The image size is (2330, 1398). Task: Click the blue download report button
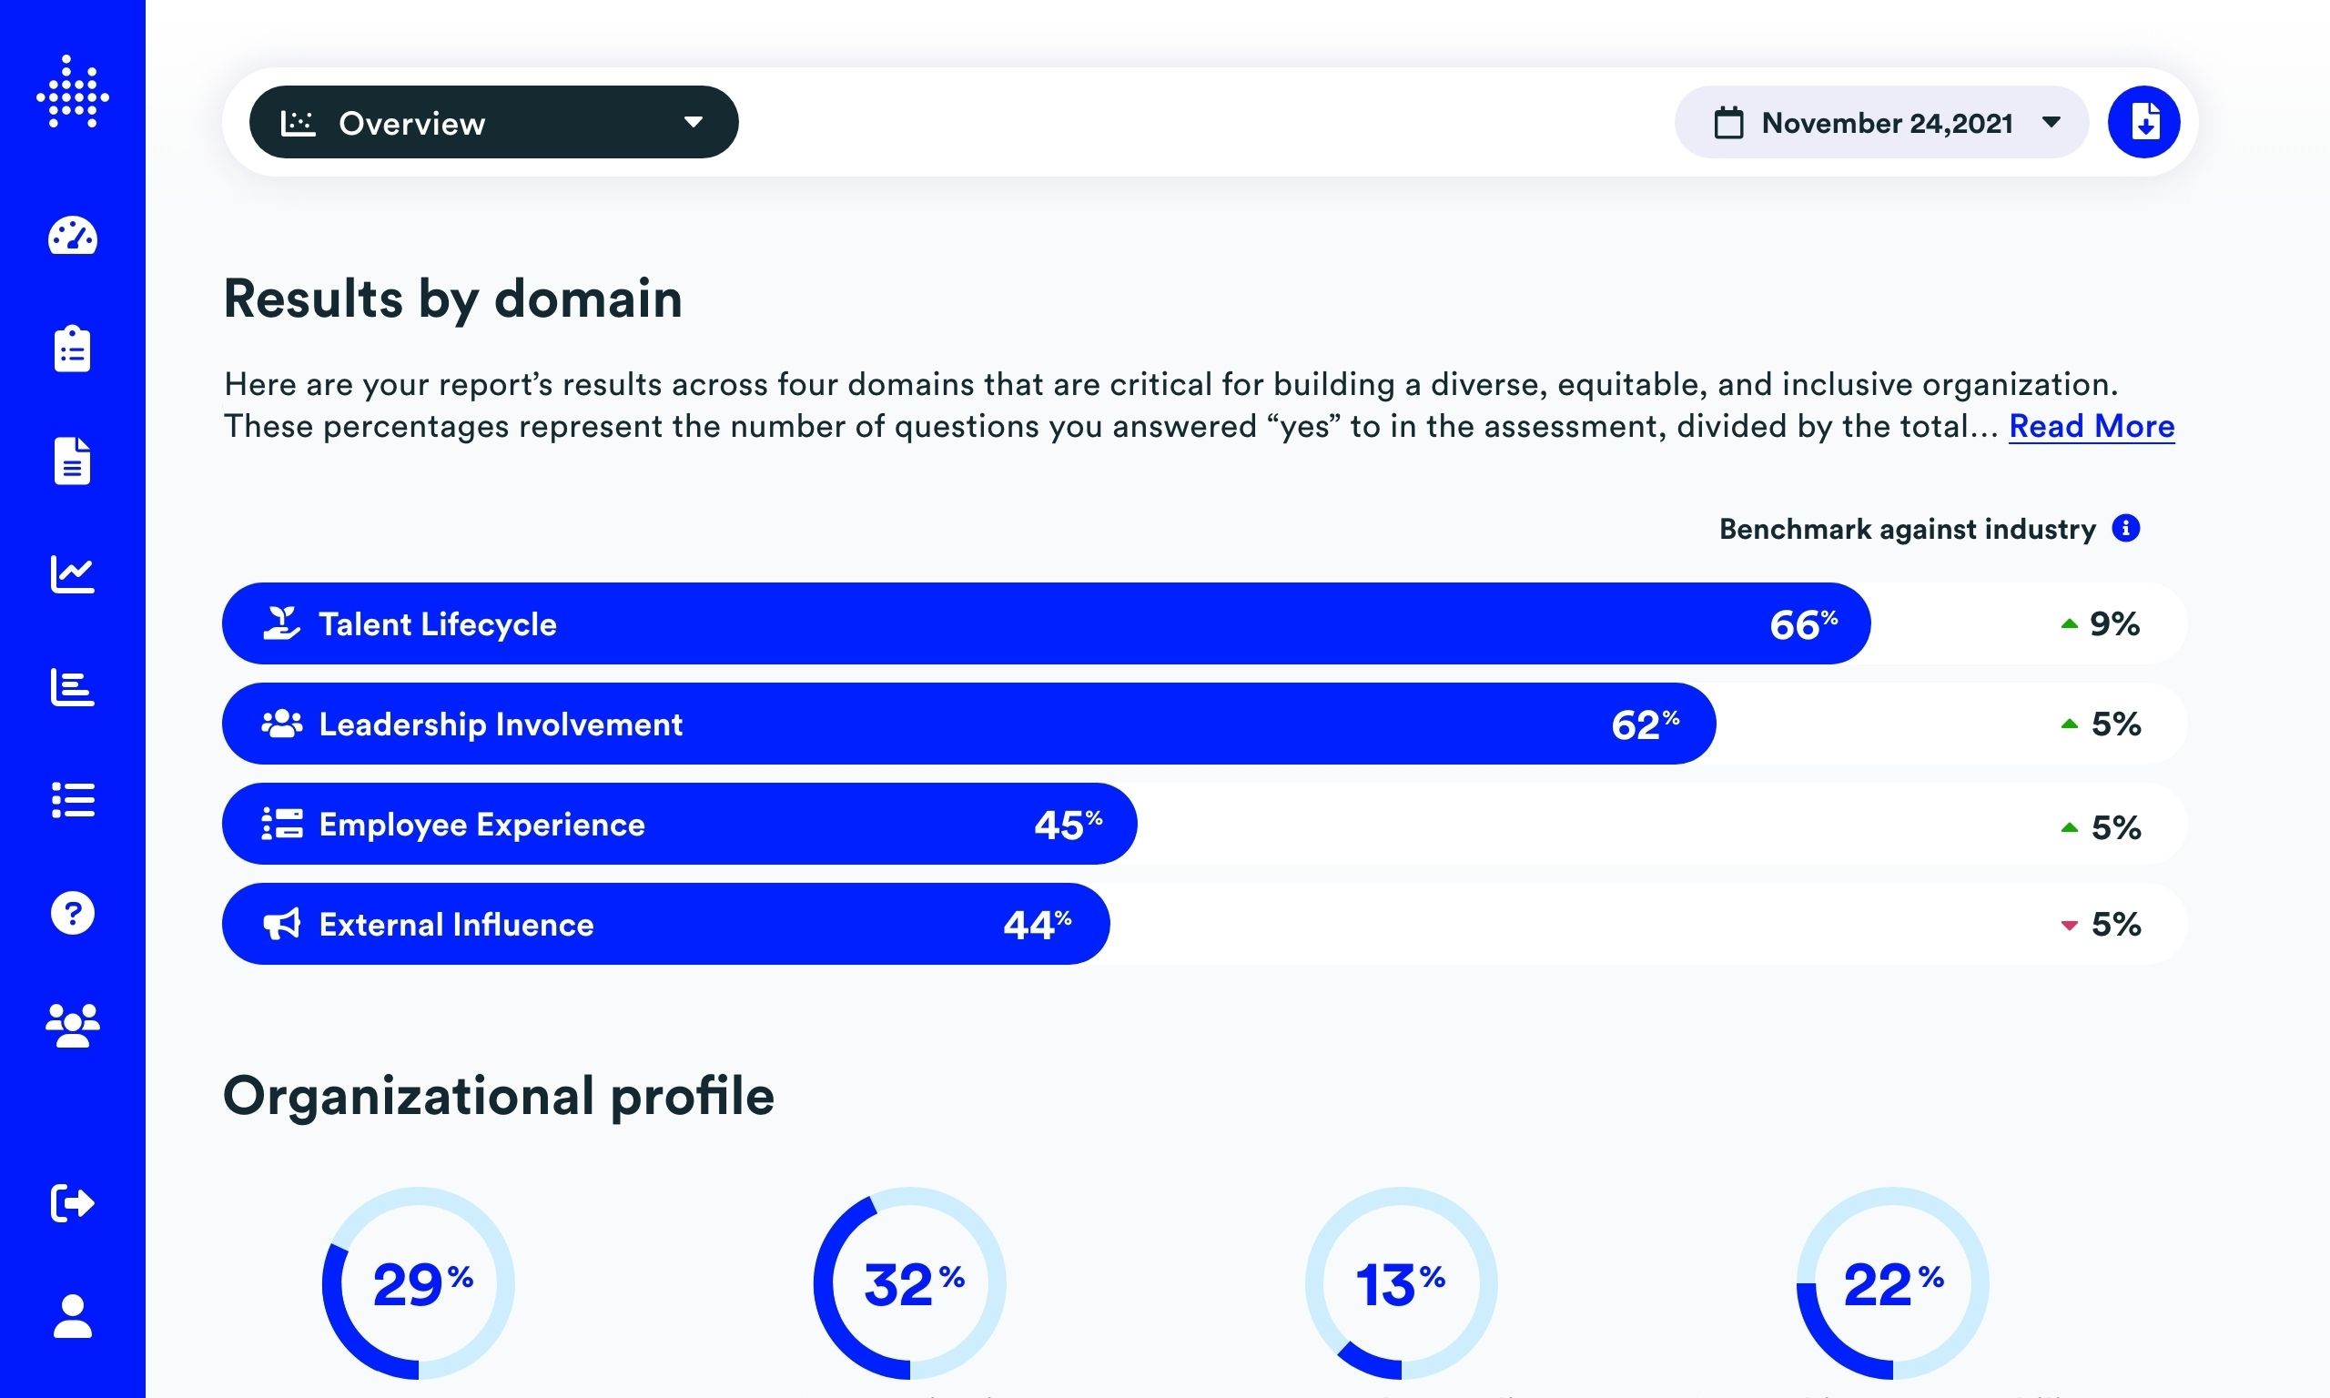[x=2143, y=123]
